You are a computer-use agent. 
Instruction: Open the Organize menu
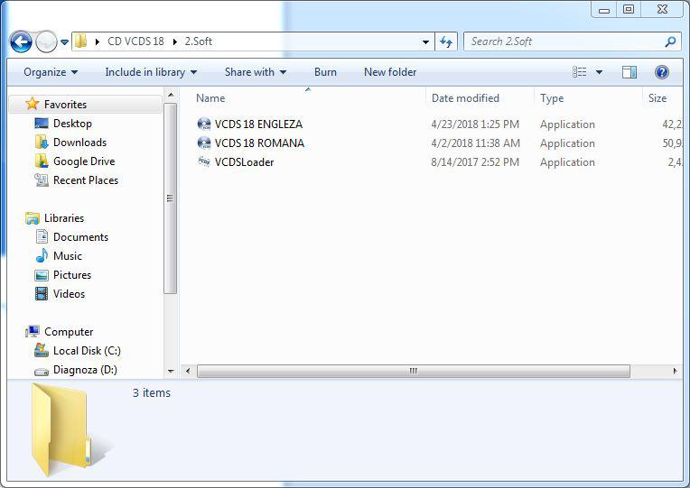point(51,72)
